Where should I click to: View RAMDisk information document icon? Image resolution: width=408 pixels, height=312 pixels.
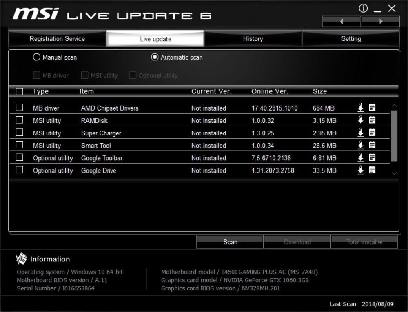coord(372,120)
